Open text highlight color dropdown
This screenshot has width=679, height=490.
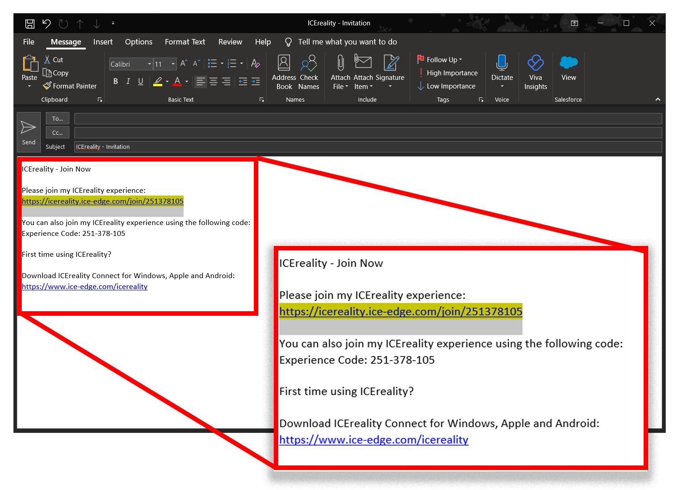167,82
